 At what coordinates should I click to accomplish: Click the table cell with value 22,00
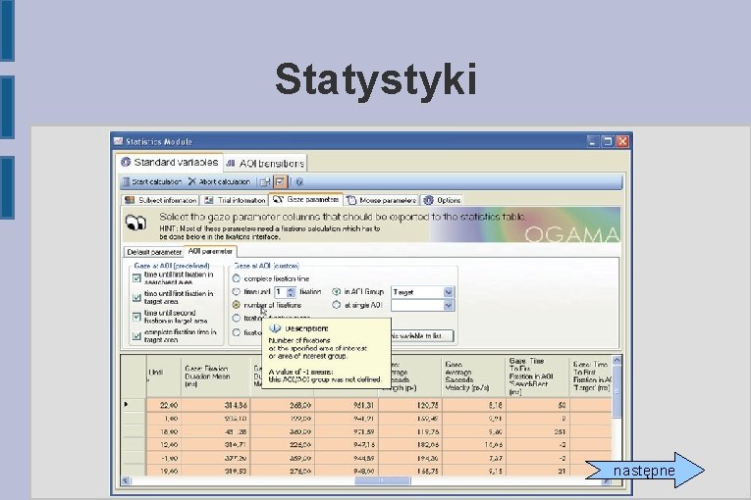164,405
